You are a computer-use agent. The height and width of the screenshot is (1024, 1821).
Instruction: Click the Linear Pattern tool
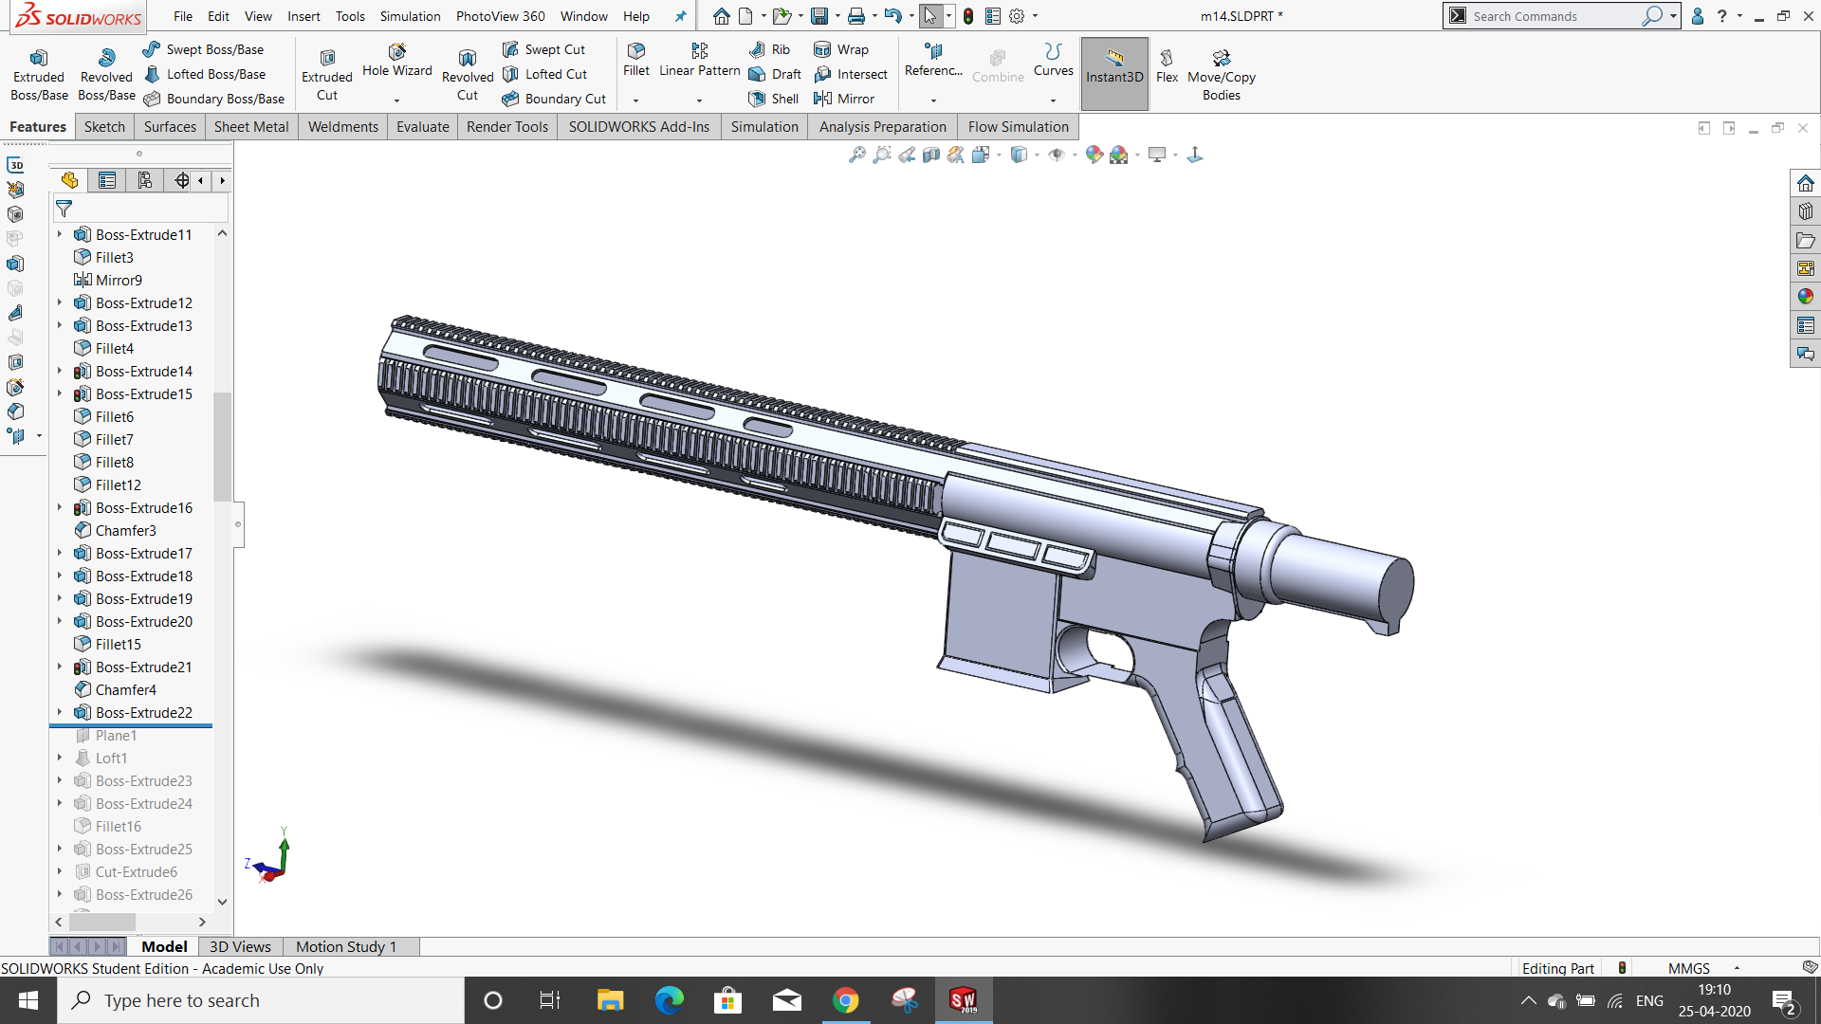[x=700, y=60]
